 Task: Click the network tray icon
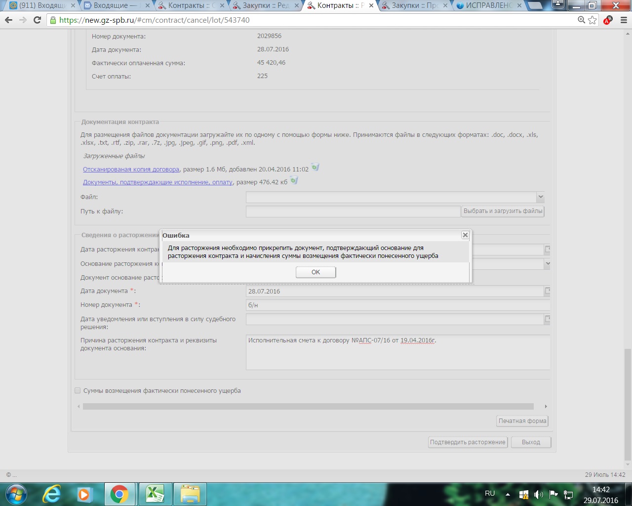pyautogui.click(x=568, y=494)
